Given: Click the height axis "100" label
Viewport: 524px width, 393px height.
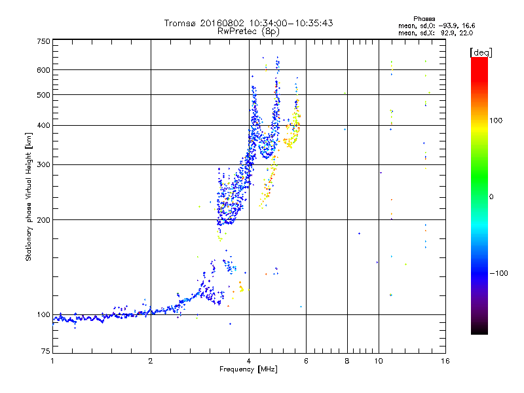Looking at the screenshot, I should point(43,315).
